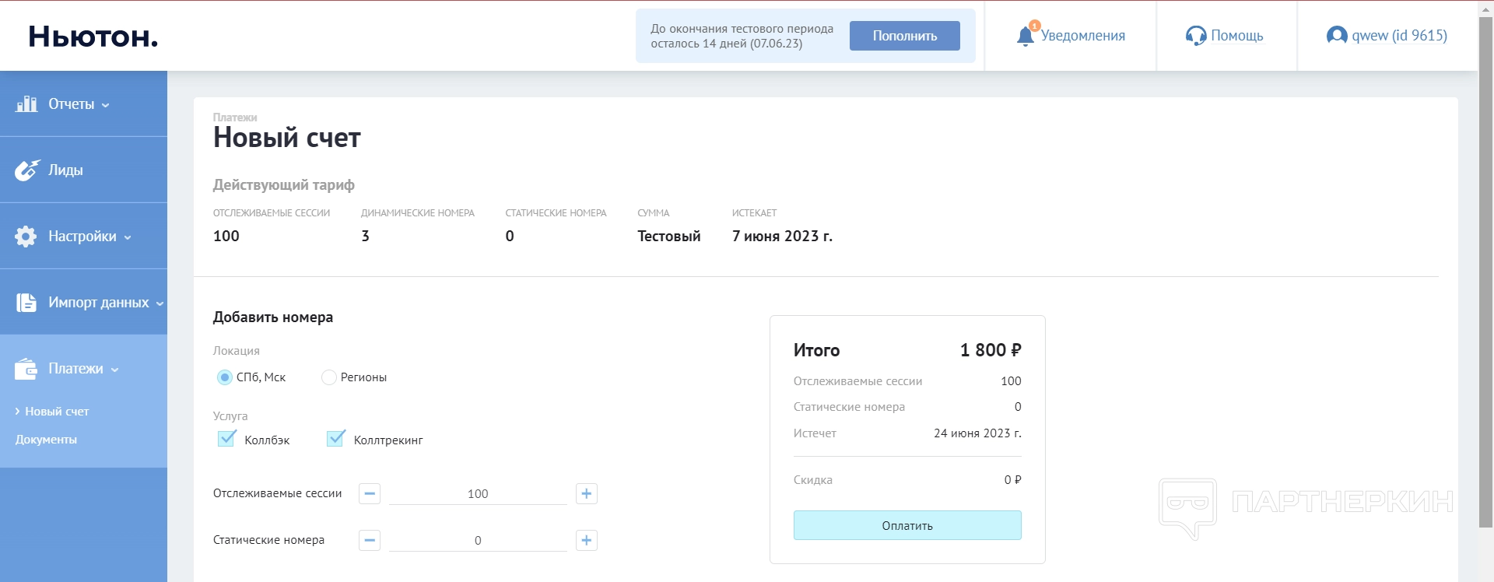Select the СПб, Мск location radio
1494x582 pixels.
click(225, 377)
